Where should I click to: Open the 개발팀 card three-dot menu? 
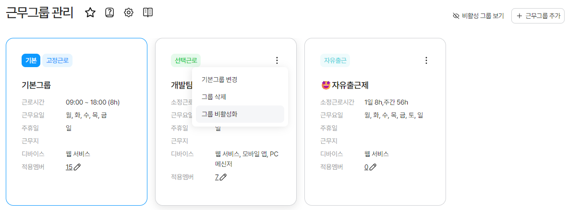[277, 60]
